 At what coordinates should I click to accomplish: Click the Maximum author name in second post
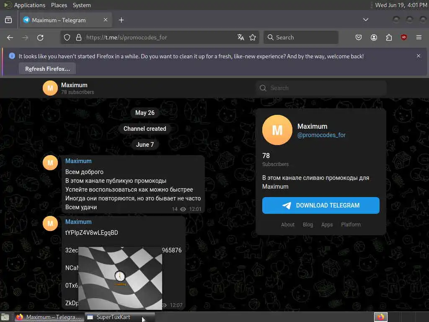coord(78,222)
